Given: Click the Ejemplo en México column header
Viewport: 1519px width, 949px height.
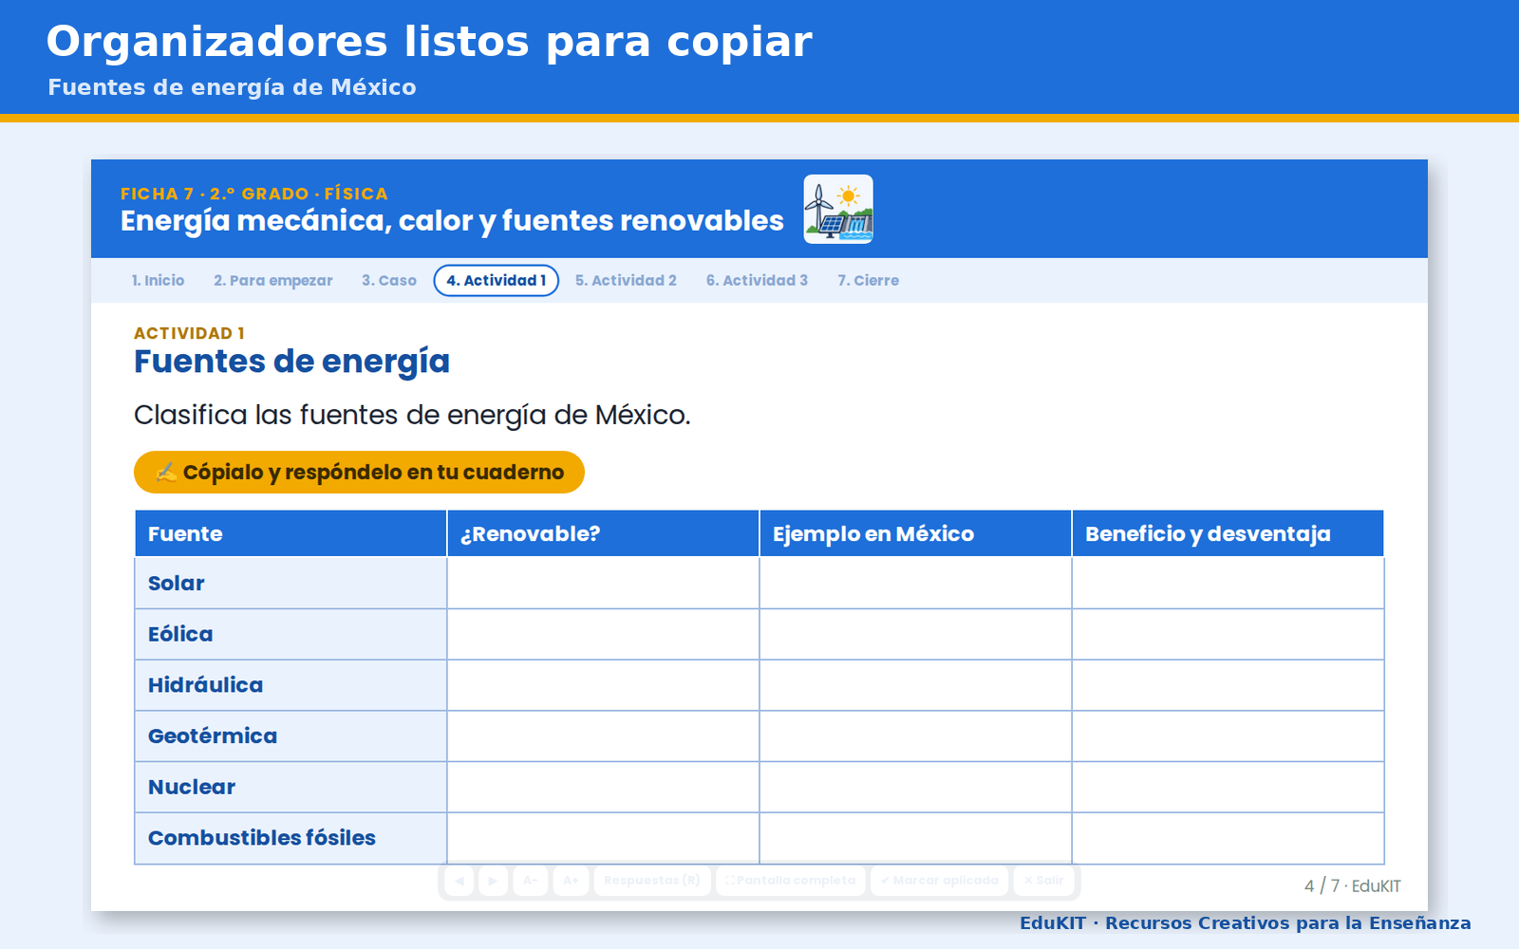Looking at the screenshot, I should (x=915, y=533).
